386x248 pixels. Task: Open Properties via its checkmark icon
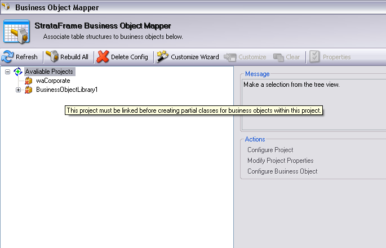point(314,57)
